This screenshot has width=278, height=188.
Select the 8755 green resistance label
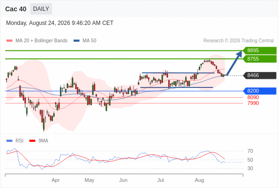(x=260, y=59)
